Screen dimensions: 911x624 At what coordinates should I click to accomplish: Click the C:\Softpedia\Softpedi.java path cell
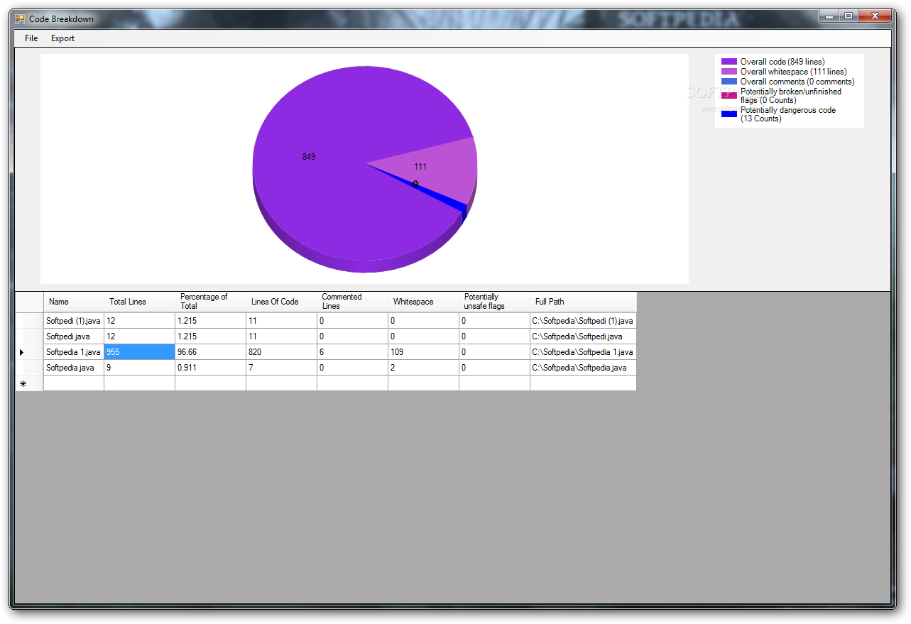tap(583, 336)
